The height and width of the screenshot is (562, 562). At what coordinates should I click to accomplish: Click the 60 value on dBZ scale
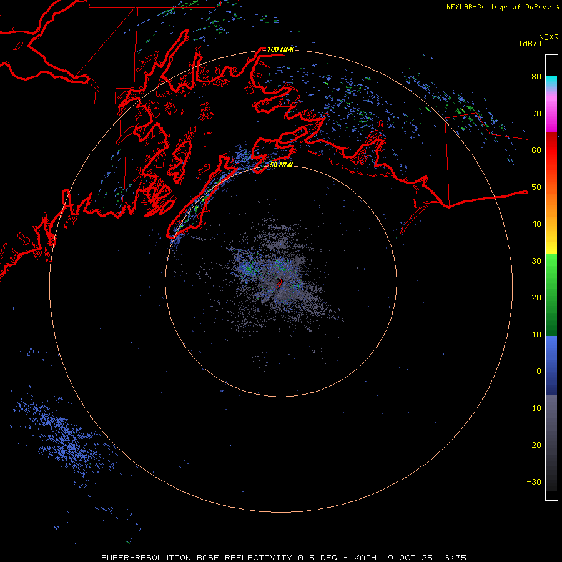536,150
